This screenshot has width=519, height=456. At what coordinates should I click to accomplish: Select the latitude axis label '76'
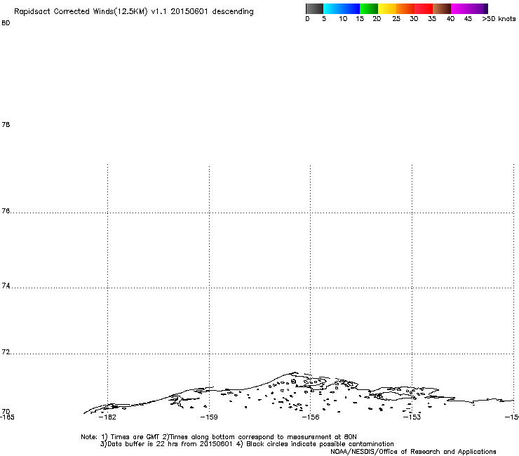point(6,210)
